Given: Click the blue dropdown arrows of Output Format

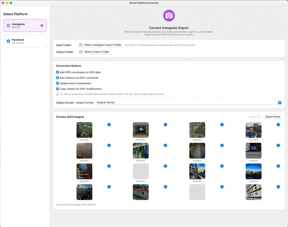Looking at the screenshot, I should point(280,103).
